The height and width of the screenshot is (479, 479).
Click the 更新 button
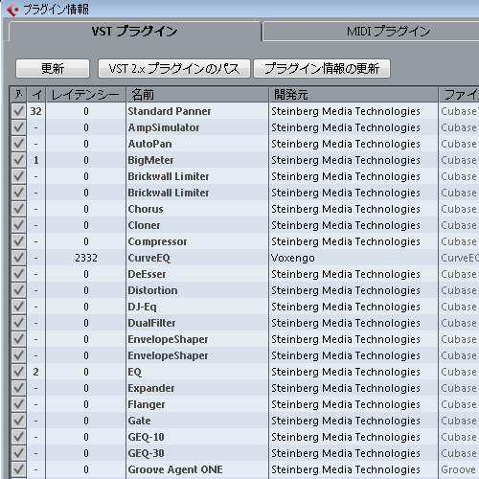(x=53, y=68)
